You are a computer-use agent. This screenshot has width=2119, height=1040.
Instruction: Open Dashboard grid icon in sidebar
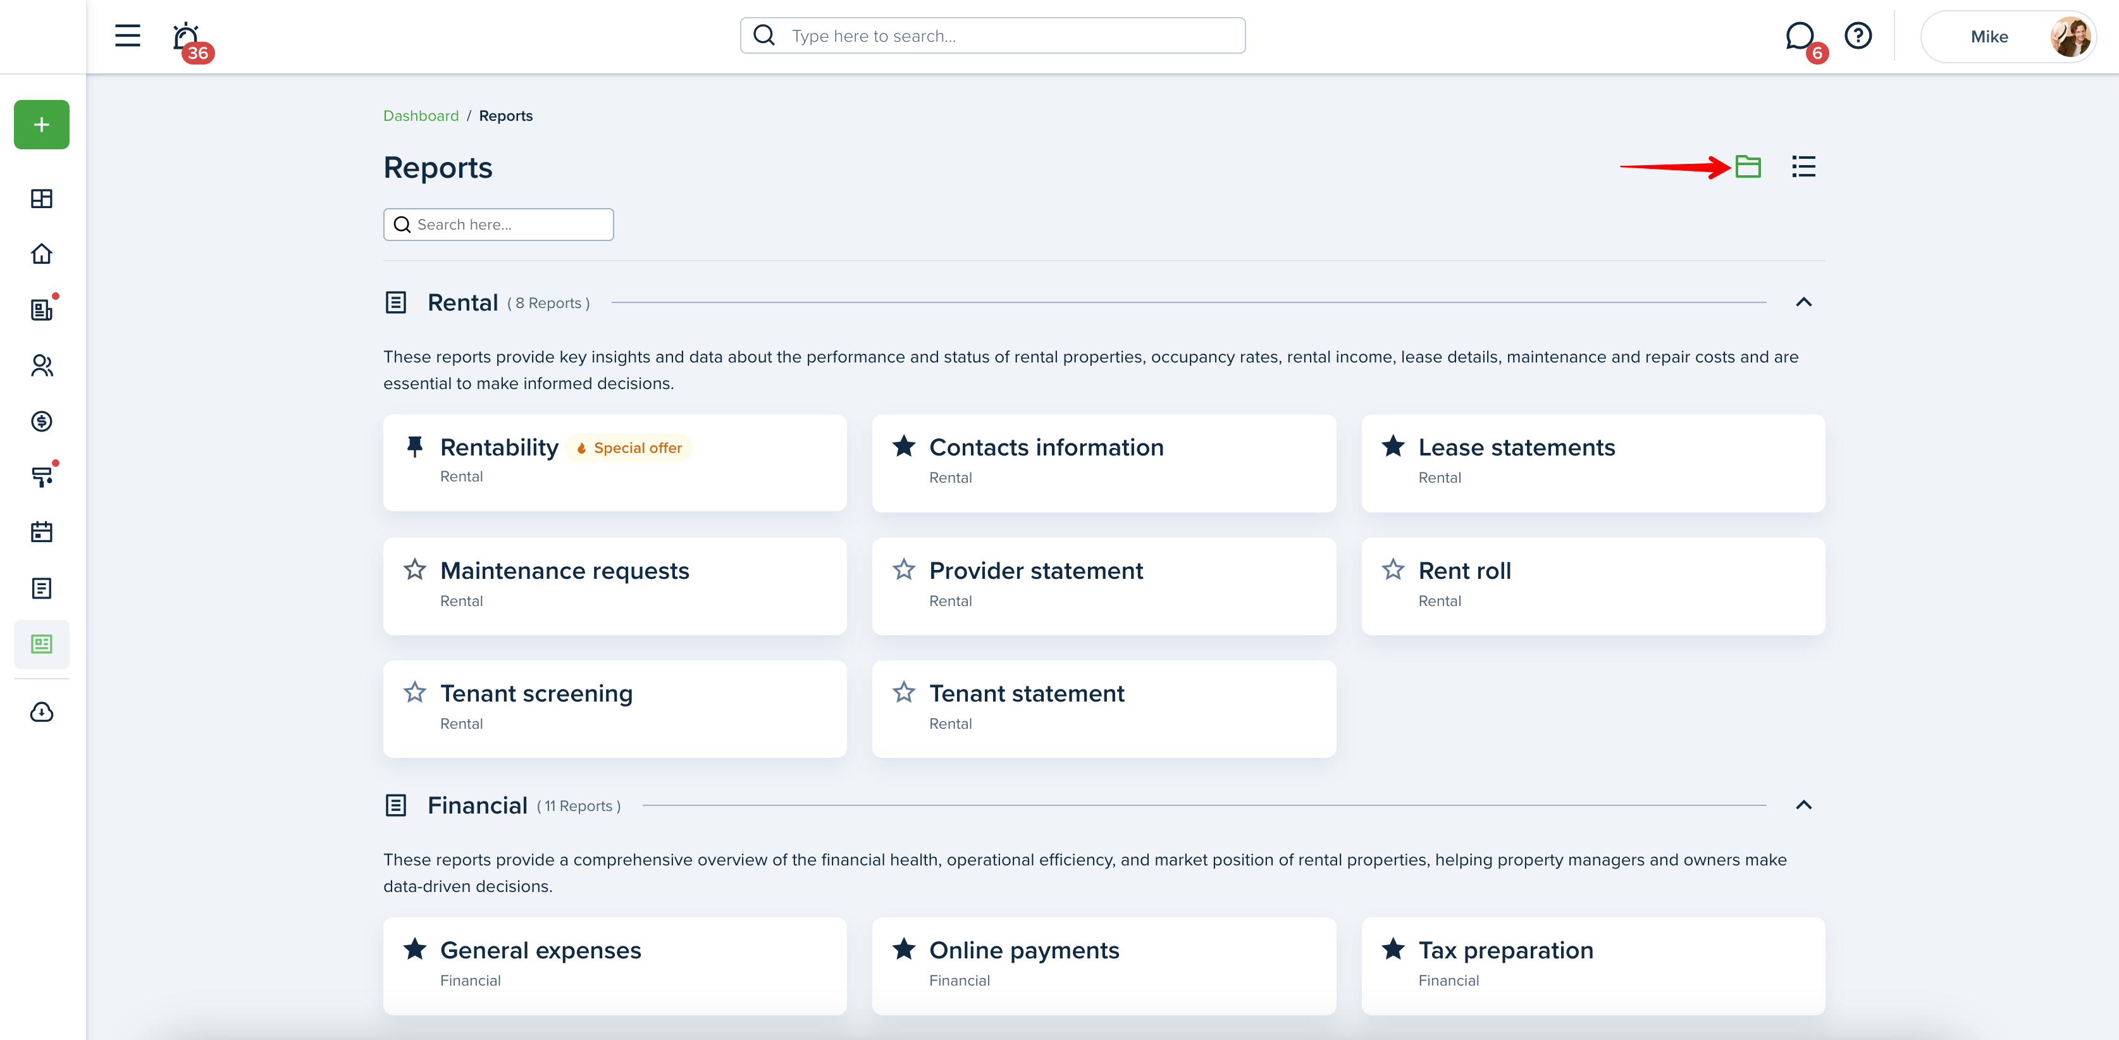click(42, 198)
